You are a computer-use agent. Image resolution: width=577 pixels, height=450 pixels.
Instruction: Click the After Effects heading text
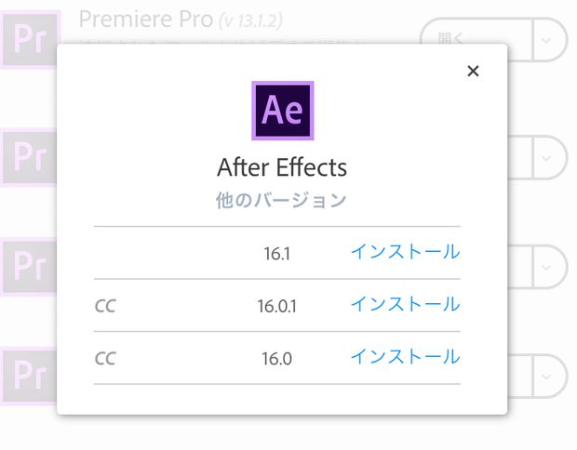click(x=282, y=167)
